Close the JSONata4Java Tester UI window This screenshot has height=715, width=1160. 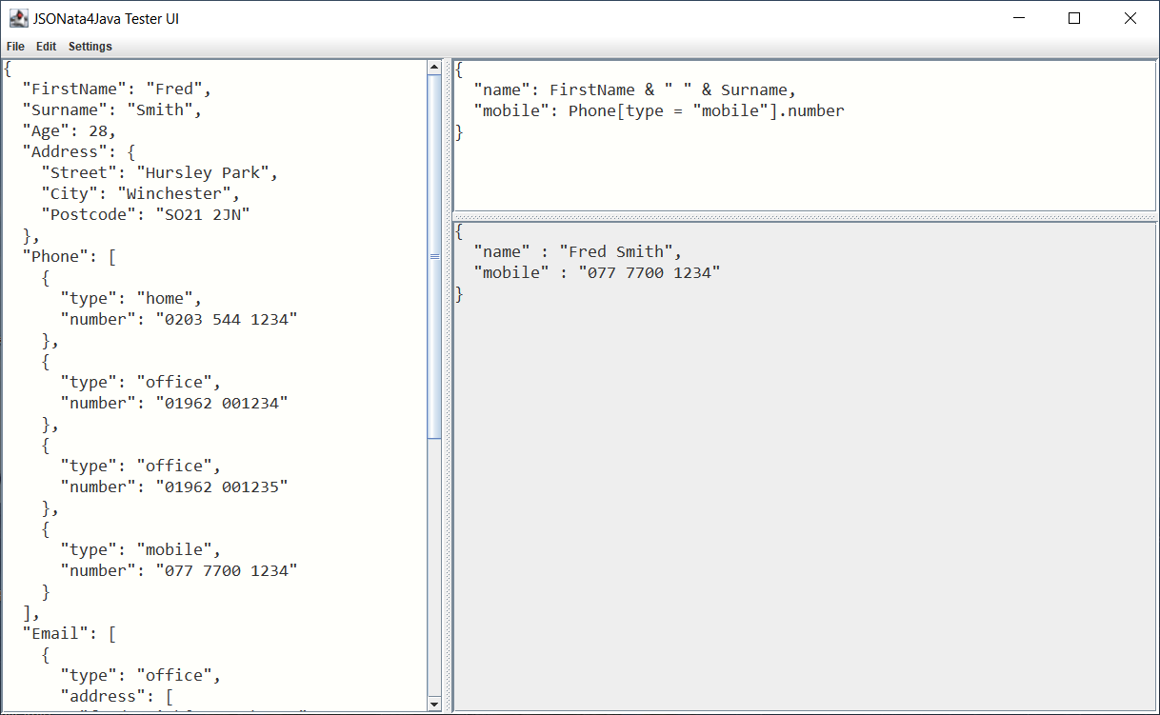click(1130, 18)
